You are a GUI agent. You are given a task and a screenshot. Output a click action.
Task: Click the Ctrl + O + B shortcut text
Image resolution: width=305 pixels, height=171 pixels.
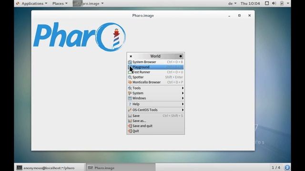175,62
